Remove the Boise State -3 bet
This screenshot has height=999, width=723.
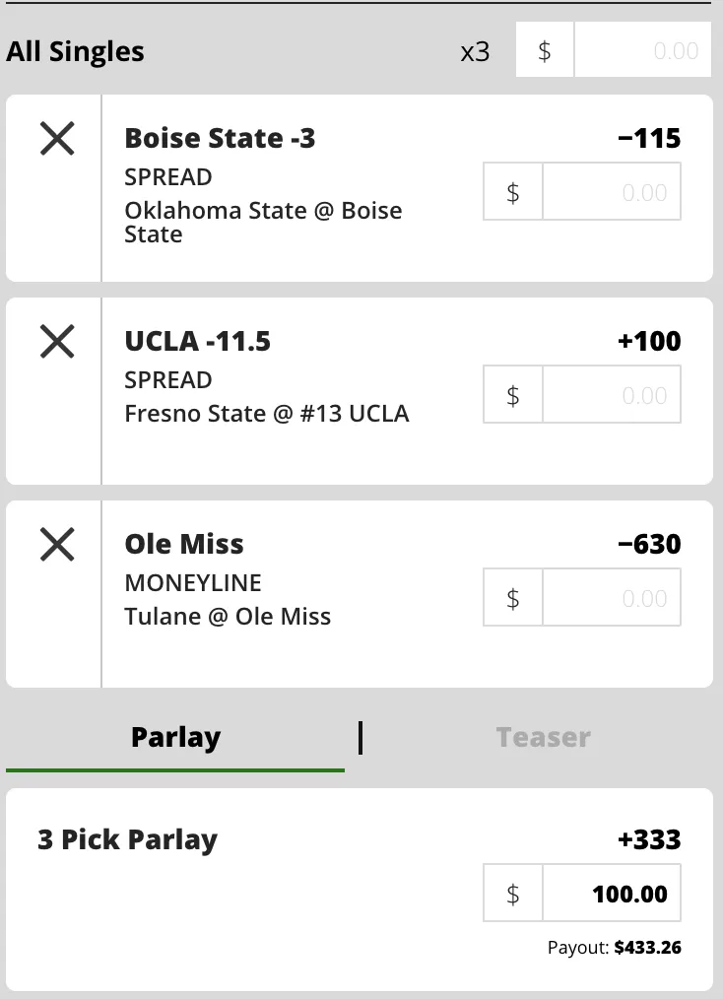click(57, 139)
